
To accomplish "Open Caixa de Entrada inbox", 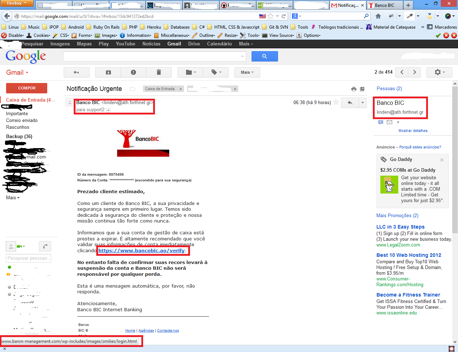I will tap(30, 100).
